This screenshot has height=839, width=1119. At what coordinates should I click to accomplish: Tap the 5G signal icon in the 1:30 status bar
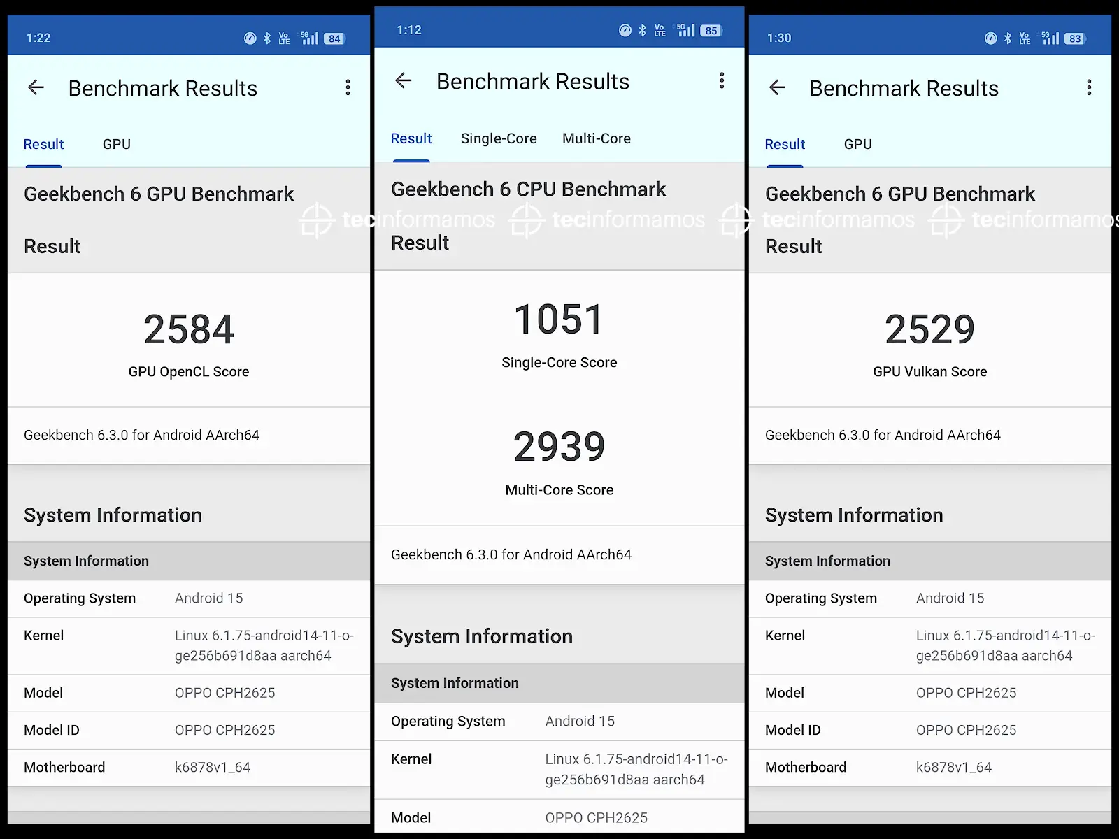pos(1050,38)
